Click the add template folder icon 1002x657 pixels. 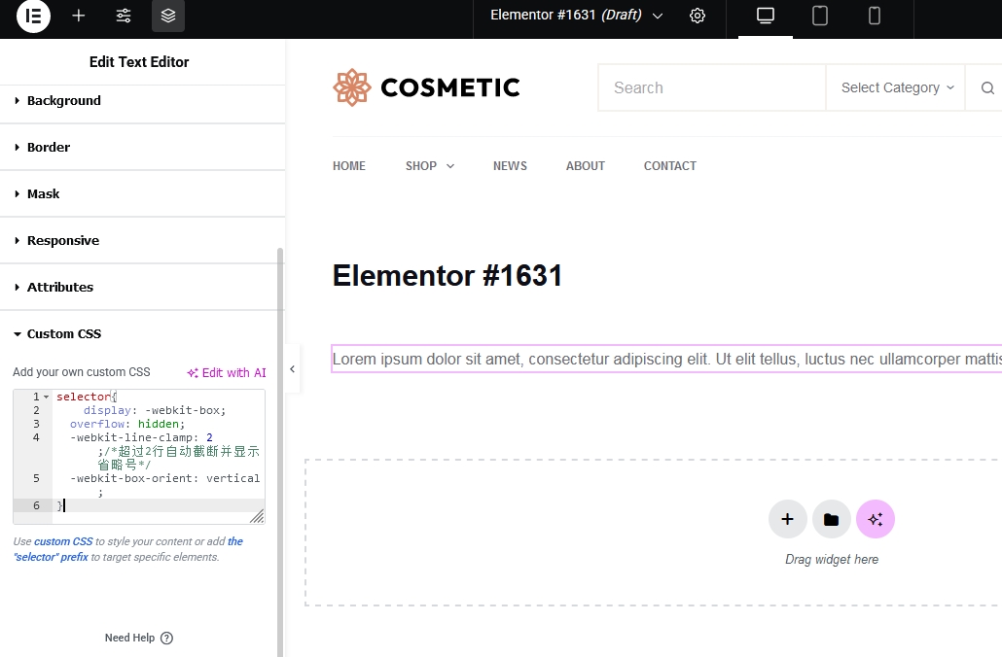pyautogui.click(x=831, y=519)
